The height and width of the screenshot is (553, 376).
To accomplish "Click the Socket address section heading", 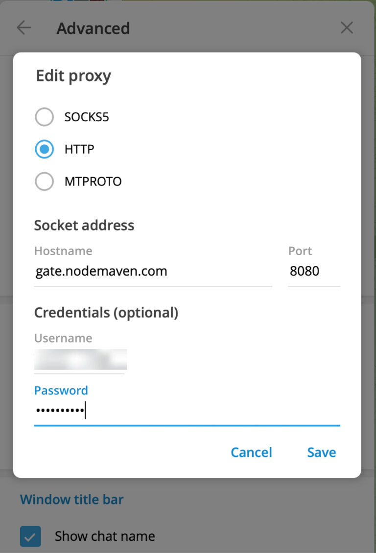I will tap(84, 225).
